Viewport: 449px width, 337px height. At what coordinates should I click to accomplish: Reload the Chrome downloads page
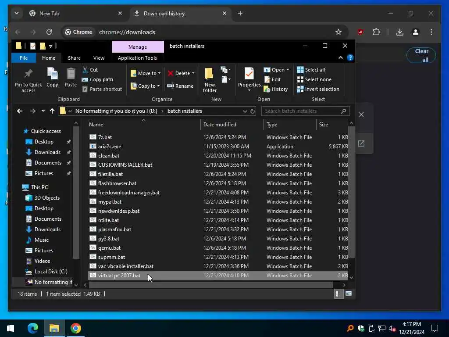point(49,32)
